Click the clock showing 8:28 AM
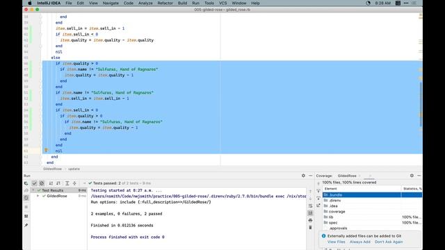The width and height of the screenshot is (445, 250). tap(383, 3)
